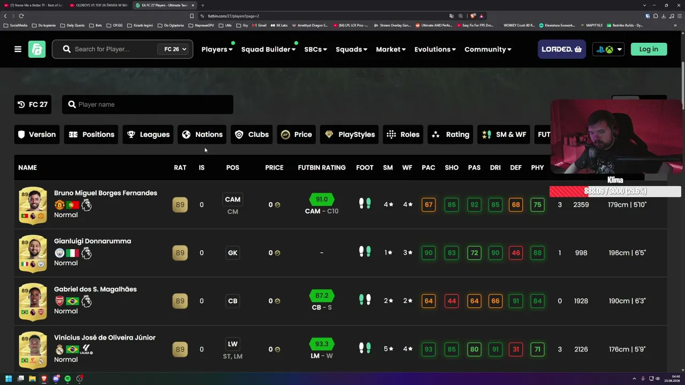
Task: Expand the Market menu
Action: [x=391, y=49]
